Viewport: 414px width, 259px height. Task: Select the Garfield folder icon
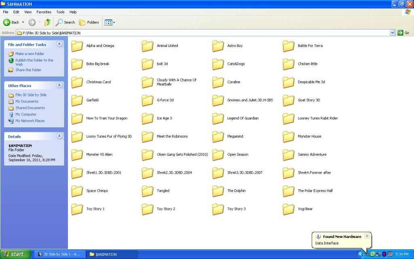coord(77,100)
